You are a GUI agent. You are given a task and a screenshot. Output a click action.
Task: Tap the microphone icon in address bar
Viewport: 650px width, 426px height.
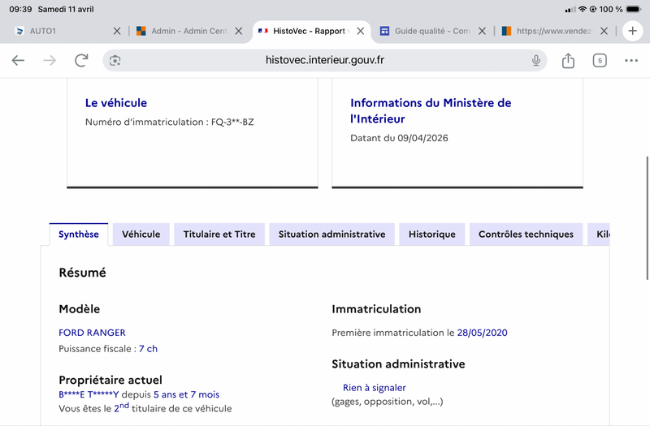click(536, 60)
